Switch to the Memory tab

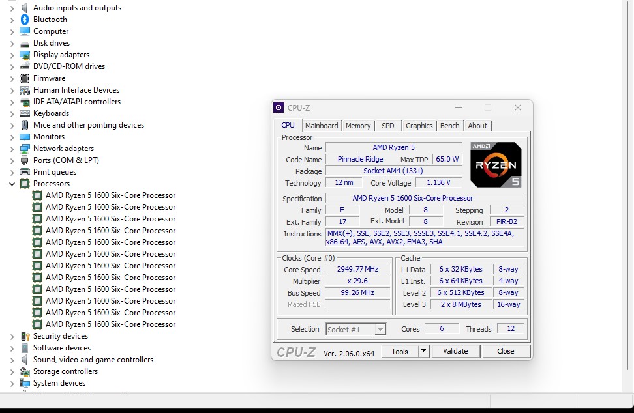point(358,126)
